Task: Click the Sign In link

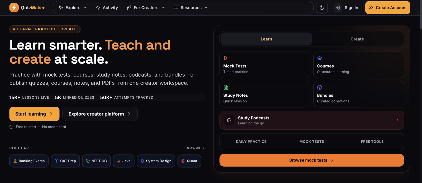Action: tap(351, 8)
